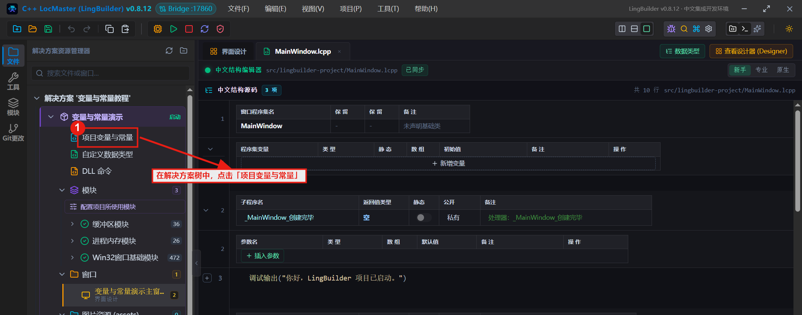The image size is (802, 315).
Task: Select 变量与常量演示主窗 window item
Action: pyautogui.click(x=124, y=295)
